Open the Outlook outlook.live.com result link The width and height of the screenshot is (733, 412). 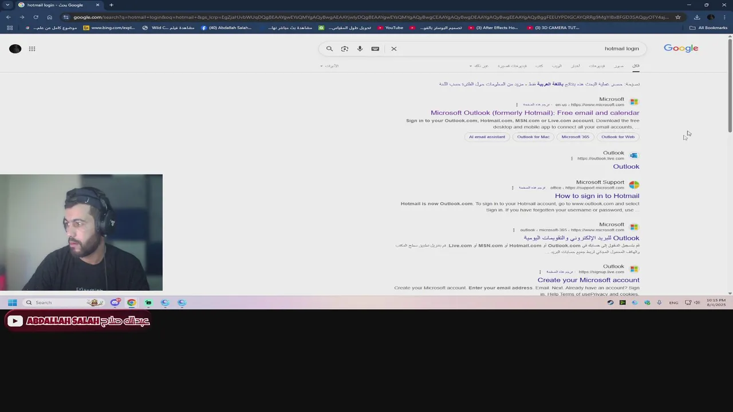pyautogui.click(x=626, y=167)
